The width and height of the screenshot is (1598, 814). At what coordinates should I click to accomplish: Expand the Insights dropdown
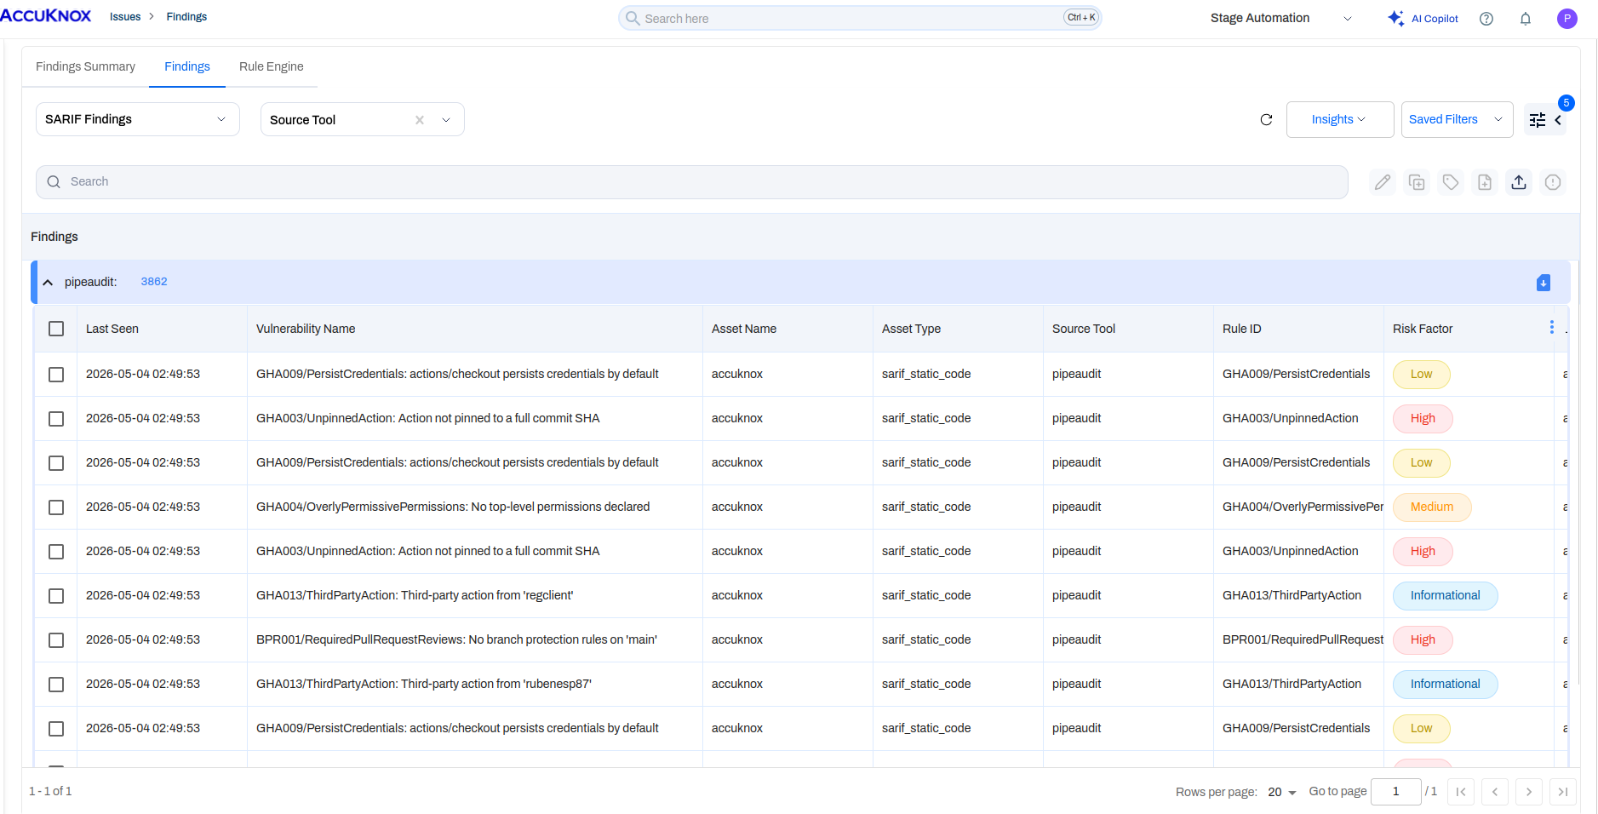pos(1340,119)
